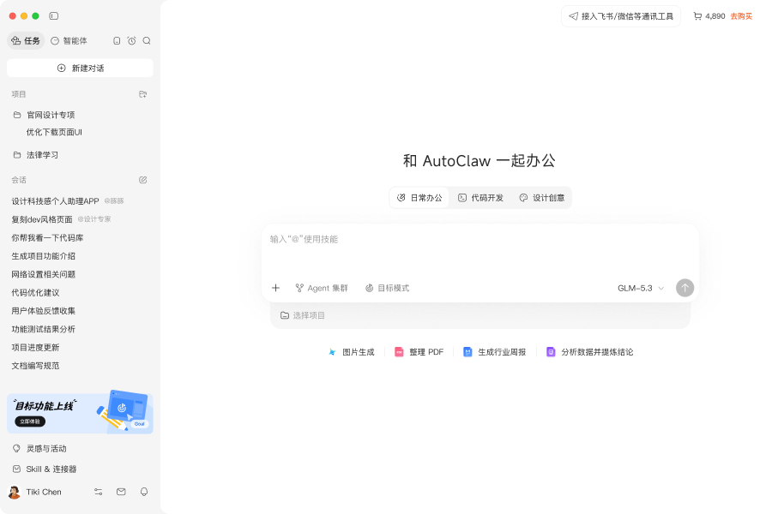Select the 设计创意 tab
Viewport: 772px width, 514px height.
point(541,198)
